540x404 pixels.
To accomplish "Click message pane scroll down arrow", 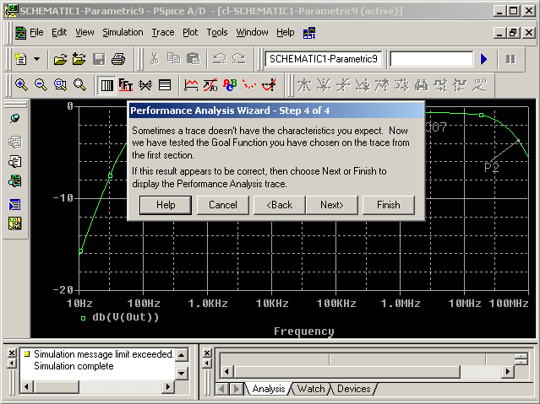I will click(182, 374).
